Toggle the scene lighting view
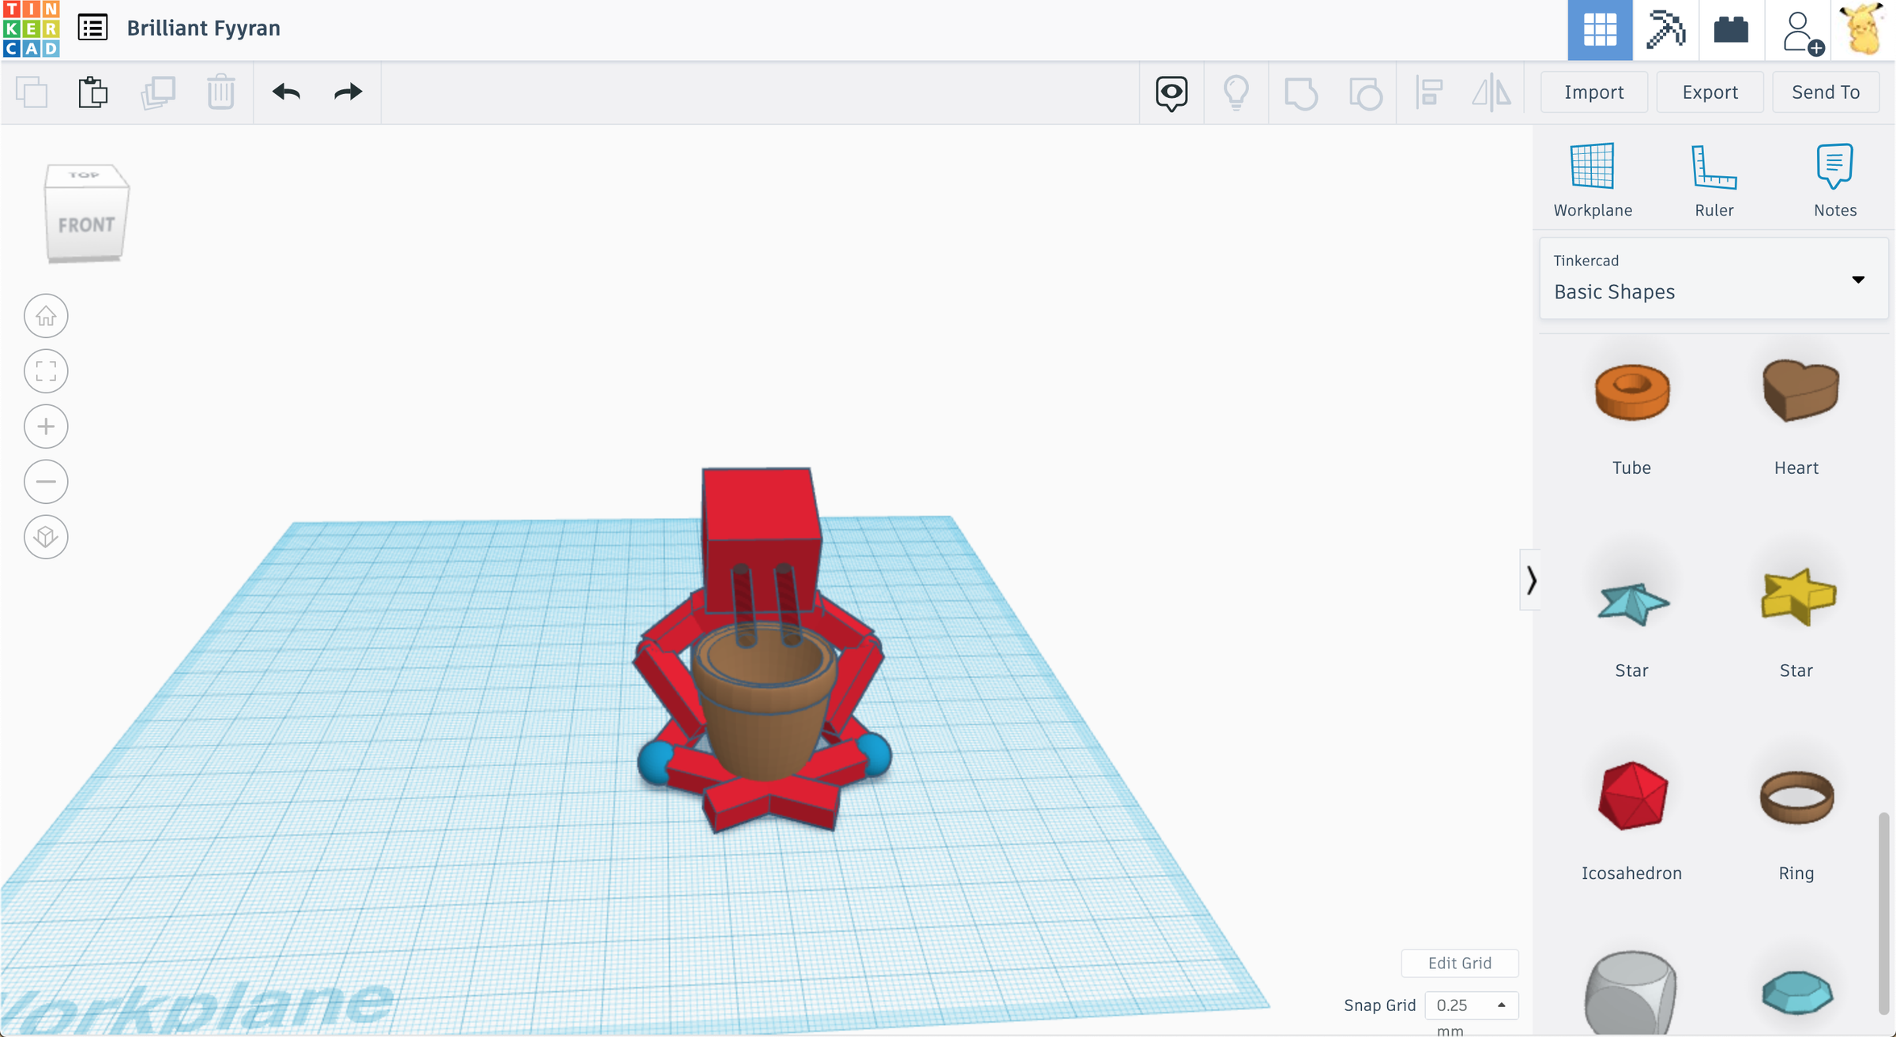1896x1037 pixels. (1236, 92)
